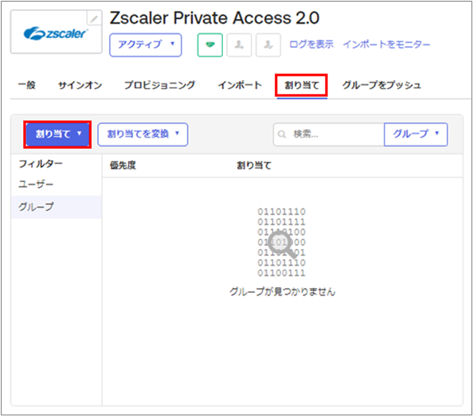Go to the グループをプッシュ tab
Image resolution: width=473 pixels, height=416 pixels.
[381, 85]
